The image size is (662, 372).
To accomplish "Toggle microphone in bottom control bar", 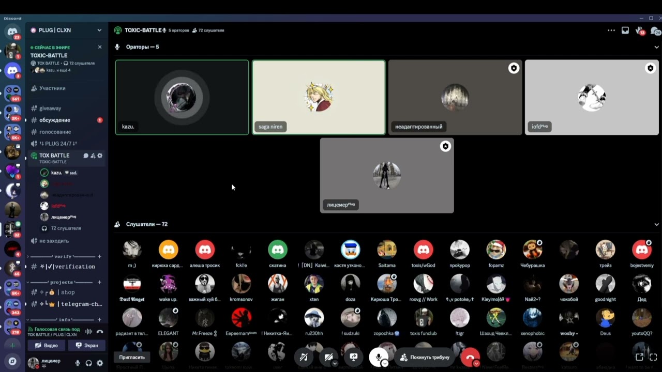I will [x=378, y=357].
